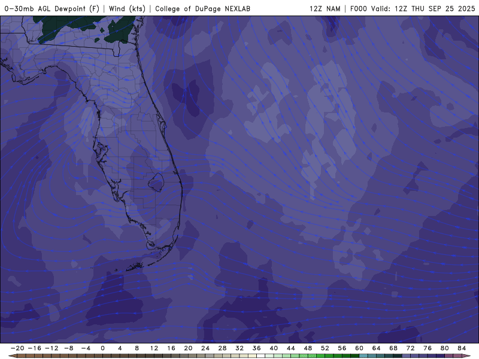479x359 pixels.
Task: Select the -12 value on the color scale
Action: coord(51,348)
